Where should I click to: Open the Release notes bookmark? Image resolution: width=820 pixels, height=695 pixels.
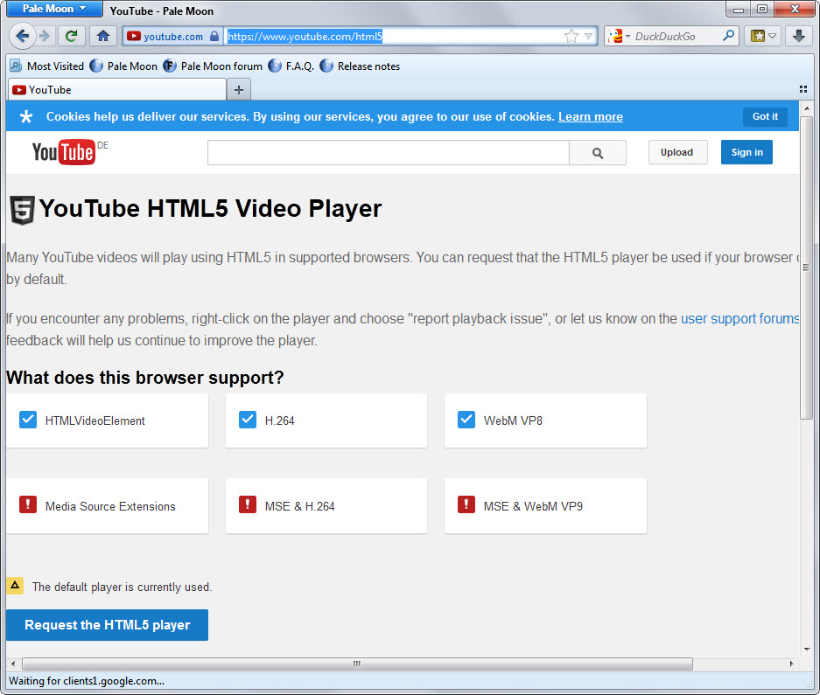point(360,66)
